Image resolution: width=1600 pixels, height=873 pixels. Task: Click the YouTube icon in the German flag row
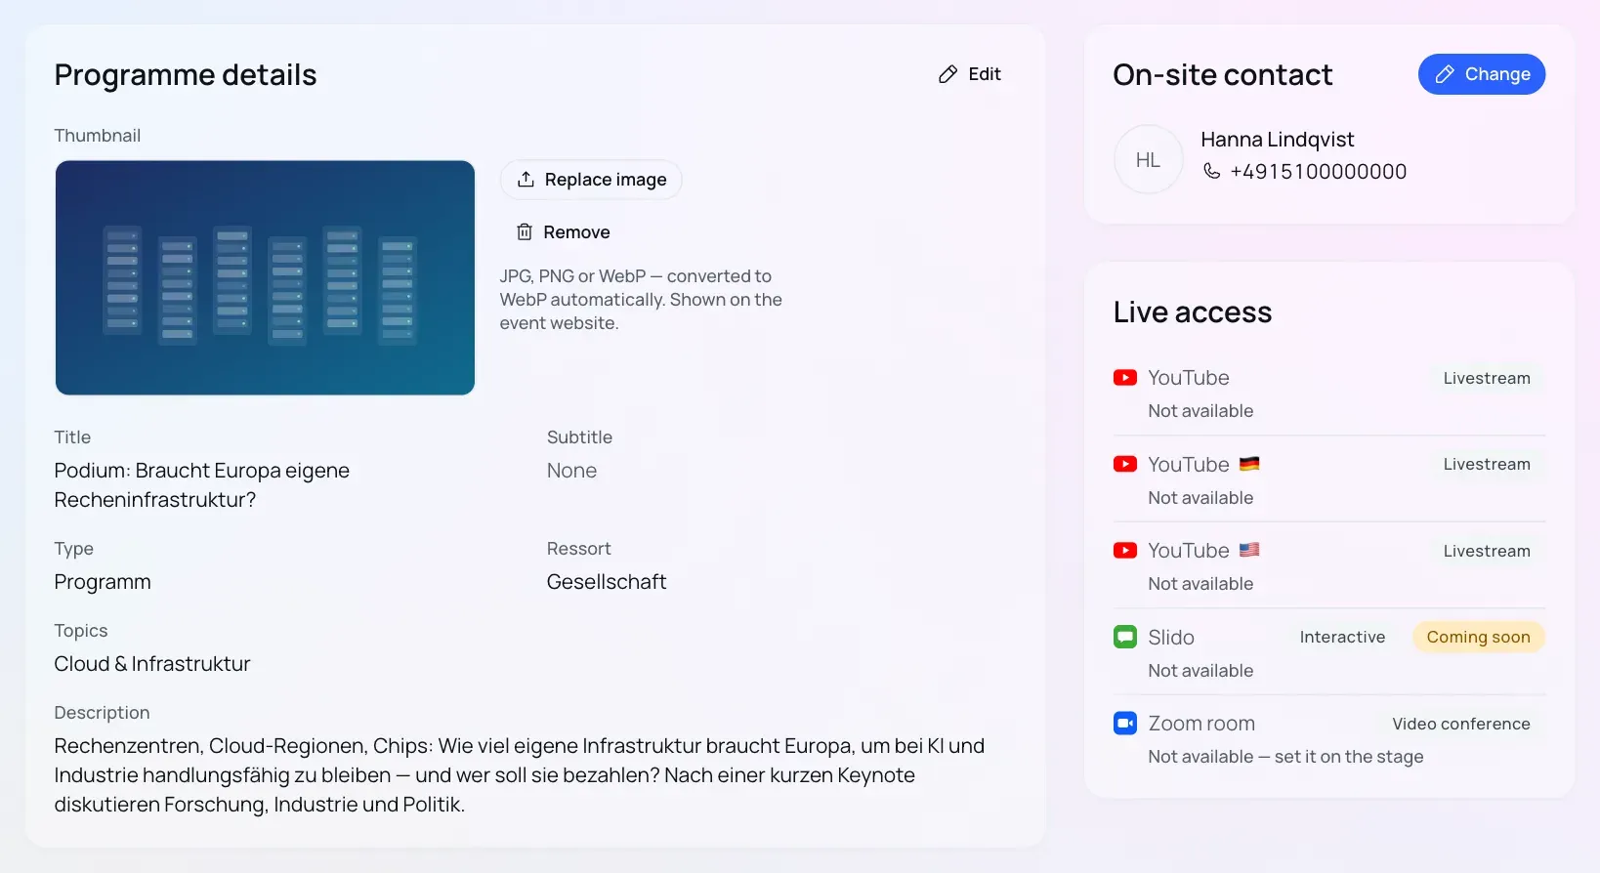pyautogui.click(x=1124, y=464)
